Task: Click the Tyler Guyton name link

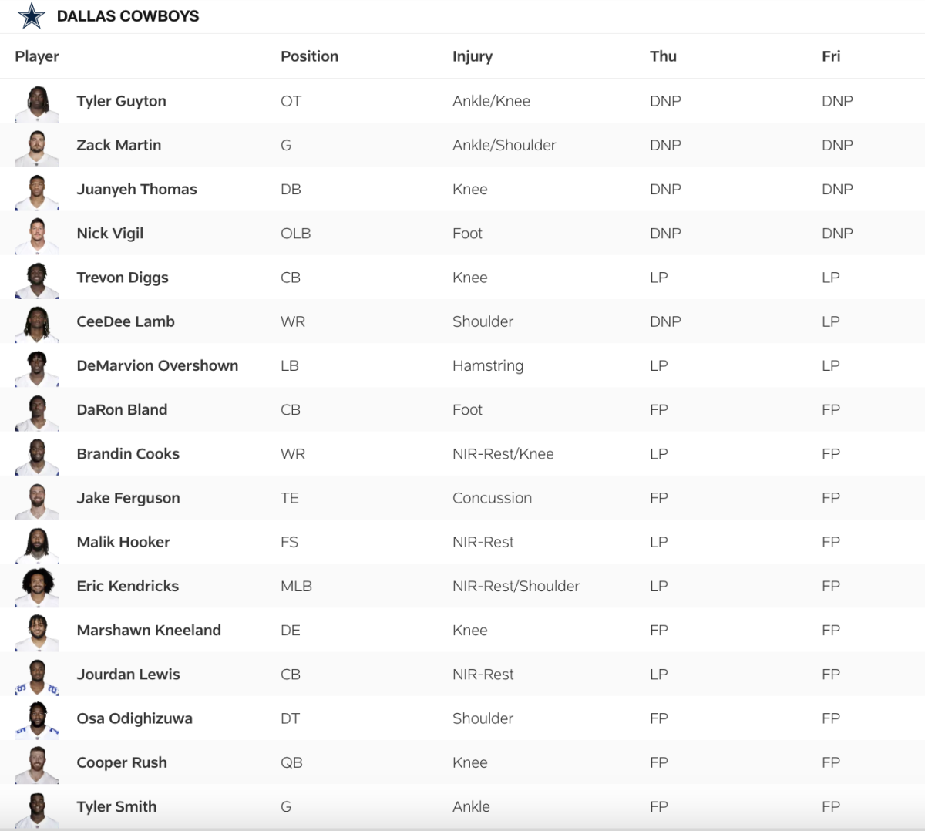Action: tap(121, 101)
